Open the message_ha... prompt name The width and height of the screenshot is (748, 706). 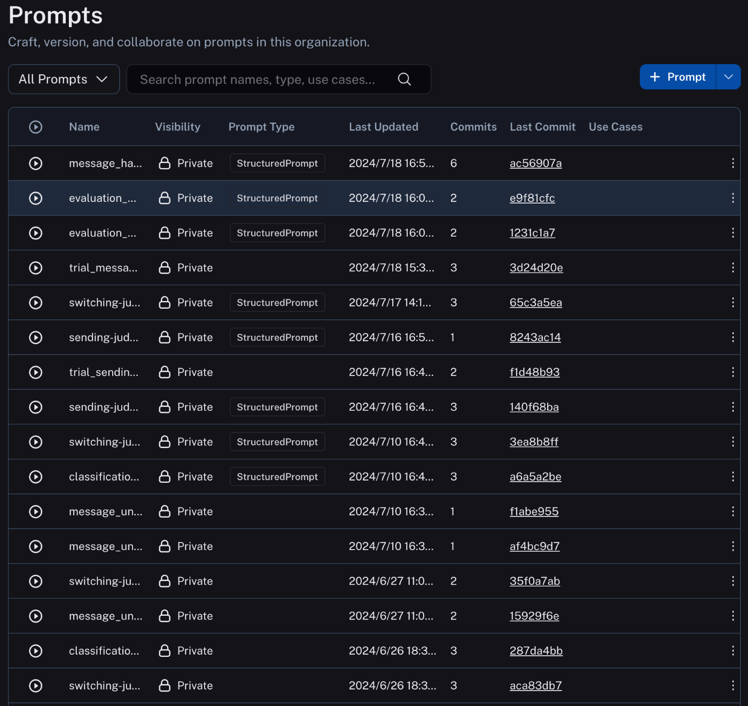pos(105,163)
